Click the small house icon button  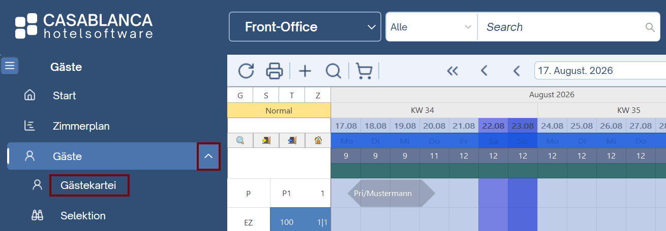coord(318,141)
